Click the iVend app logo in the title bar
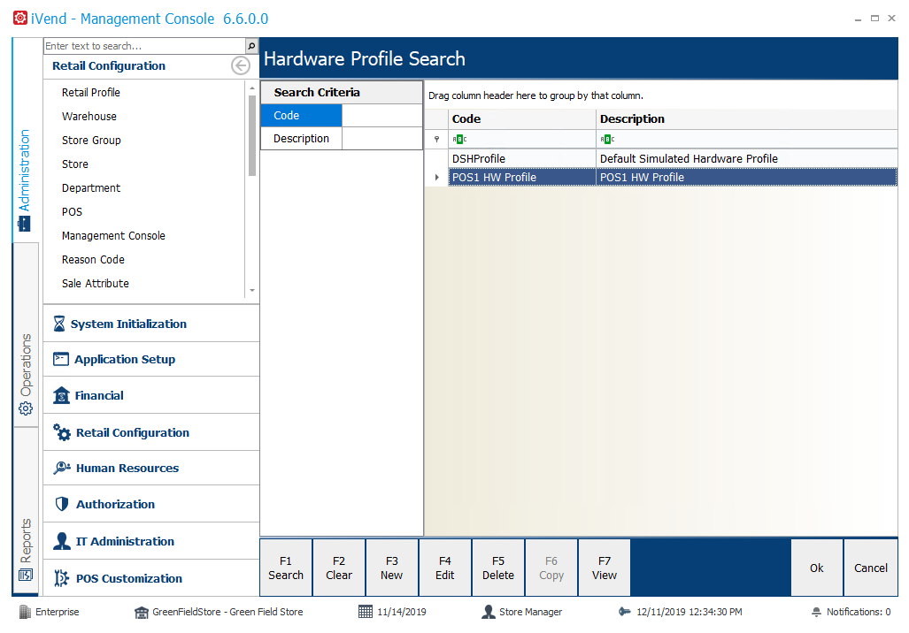The height and width of the screenshot is (633, 909). tap(20, 18)
